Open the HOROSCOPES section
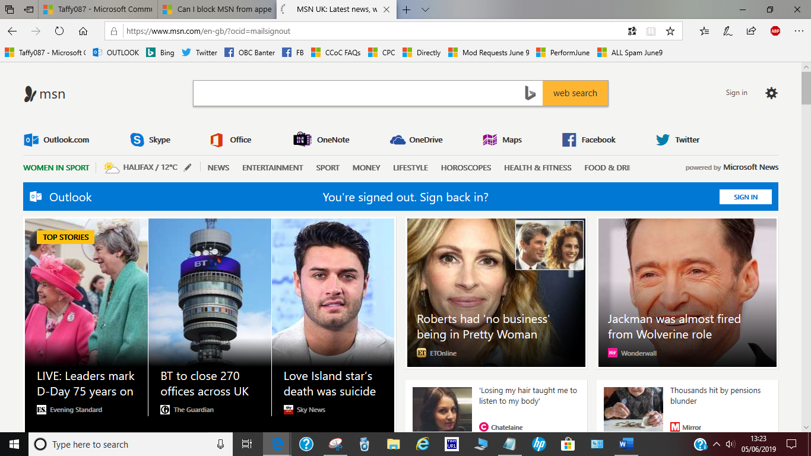The height and width of the screenshot is (456, 811). (x=466, y=167)
